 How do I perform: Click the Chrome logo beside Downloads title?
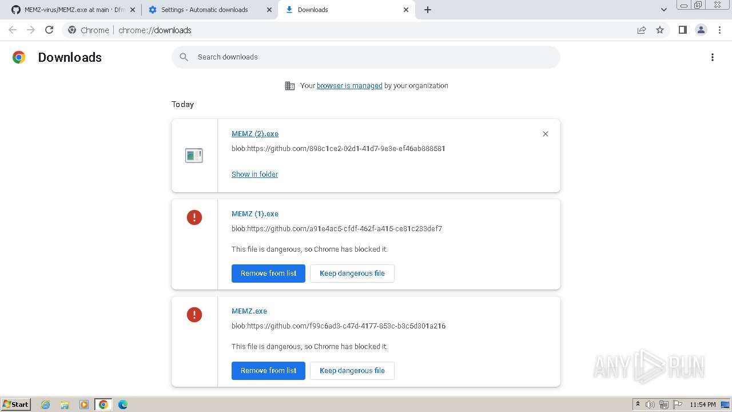(19, 57)
